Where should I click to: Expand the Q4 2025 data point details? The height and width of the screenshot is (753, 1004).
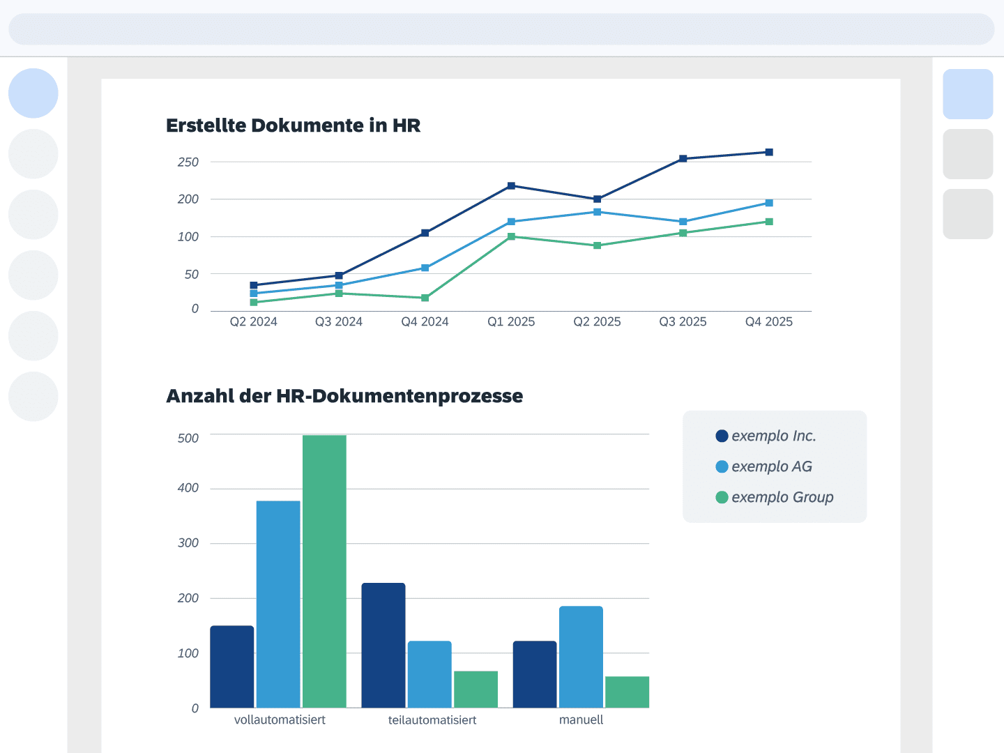coord(769,151)
